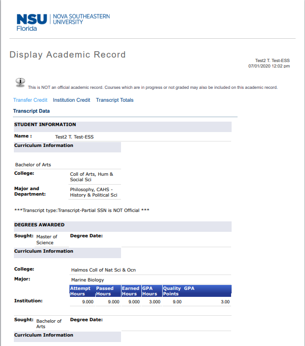Click the Transcript type notice line
The image size is (305, 346).
(82, 210)
